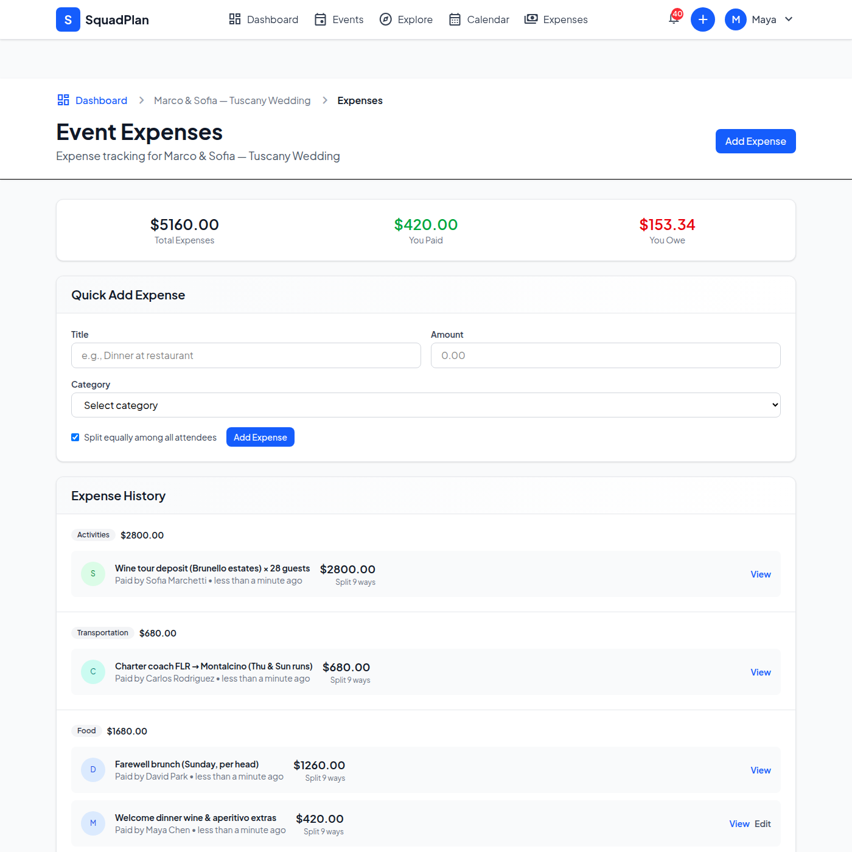Focus the expense Title input field
Screen dimensions: 852x852
246,355
